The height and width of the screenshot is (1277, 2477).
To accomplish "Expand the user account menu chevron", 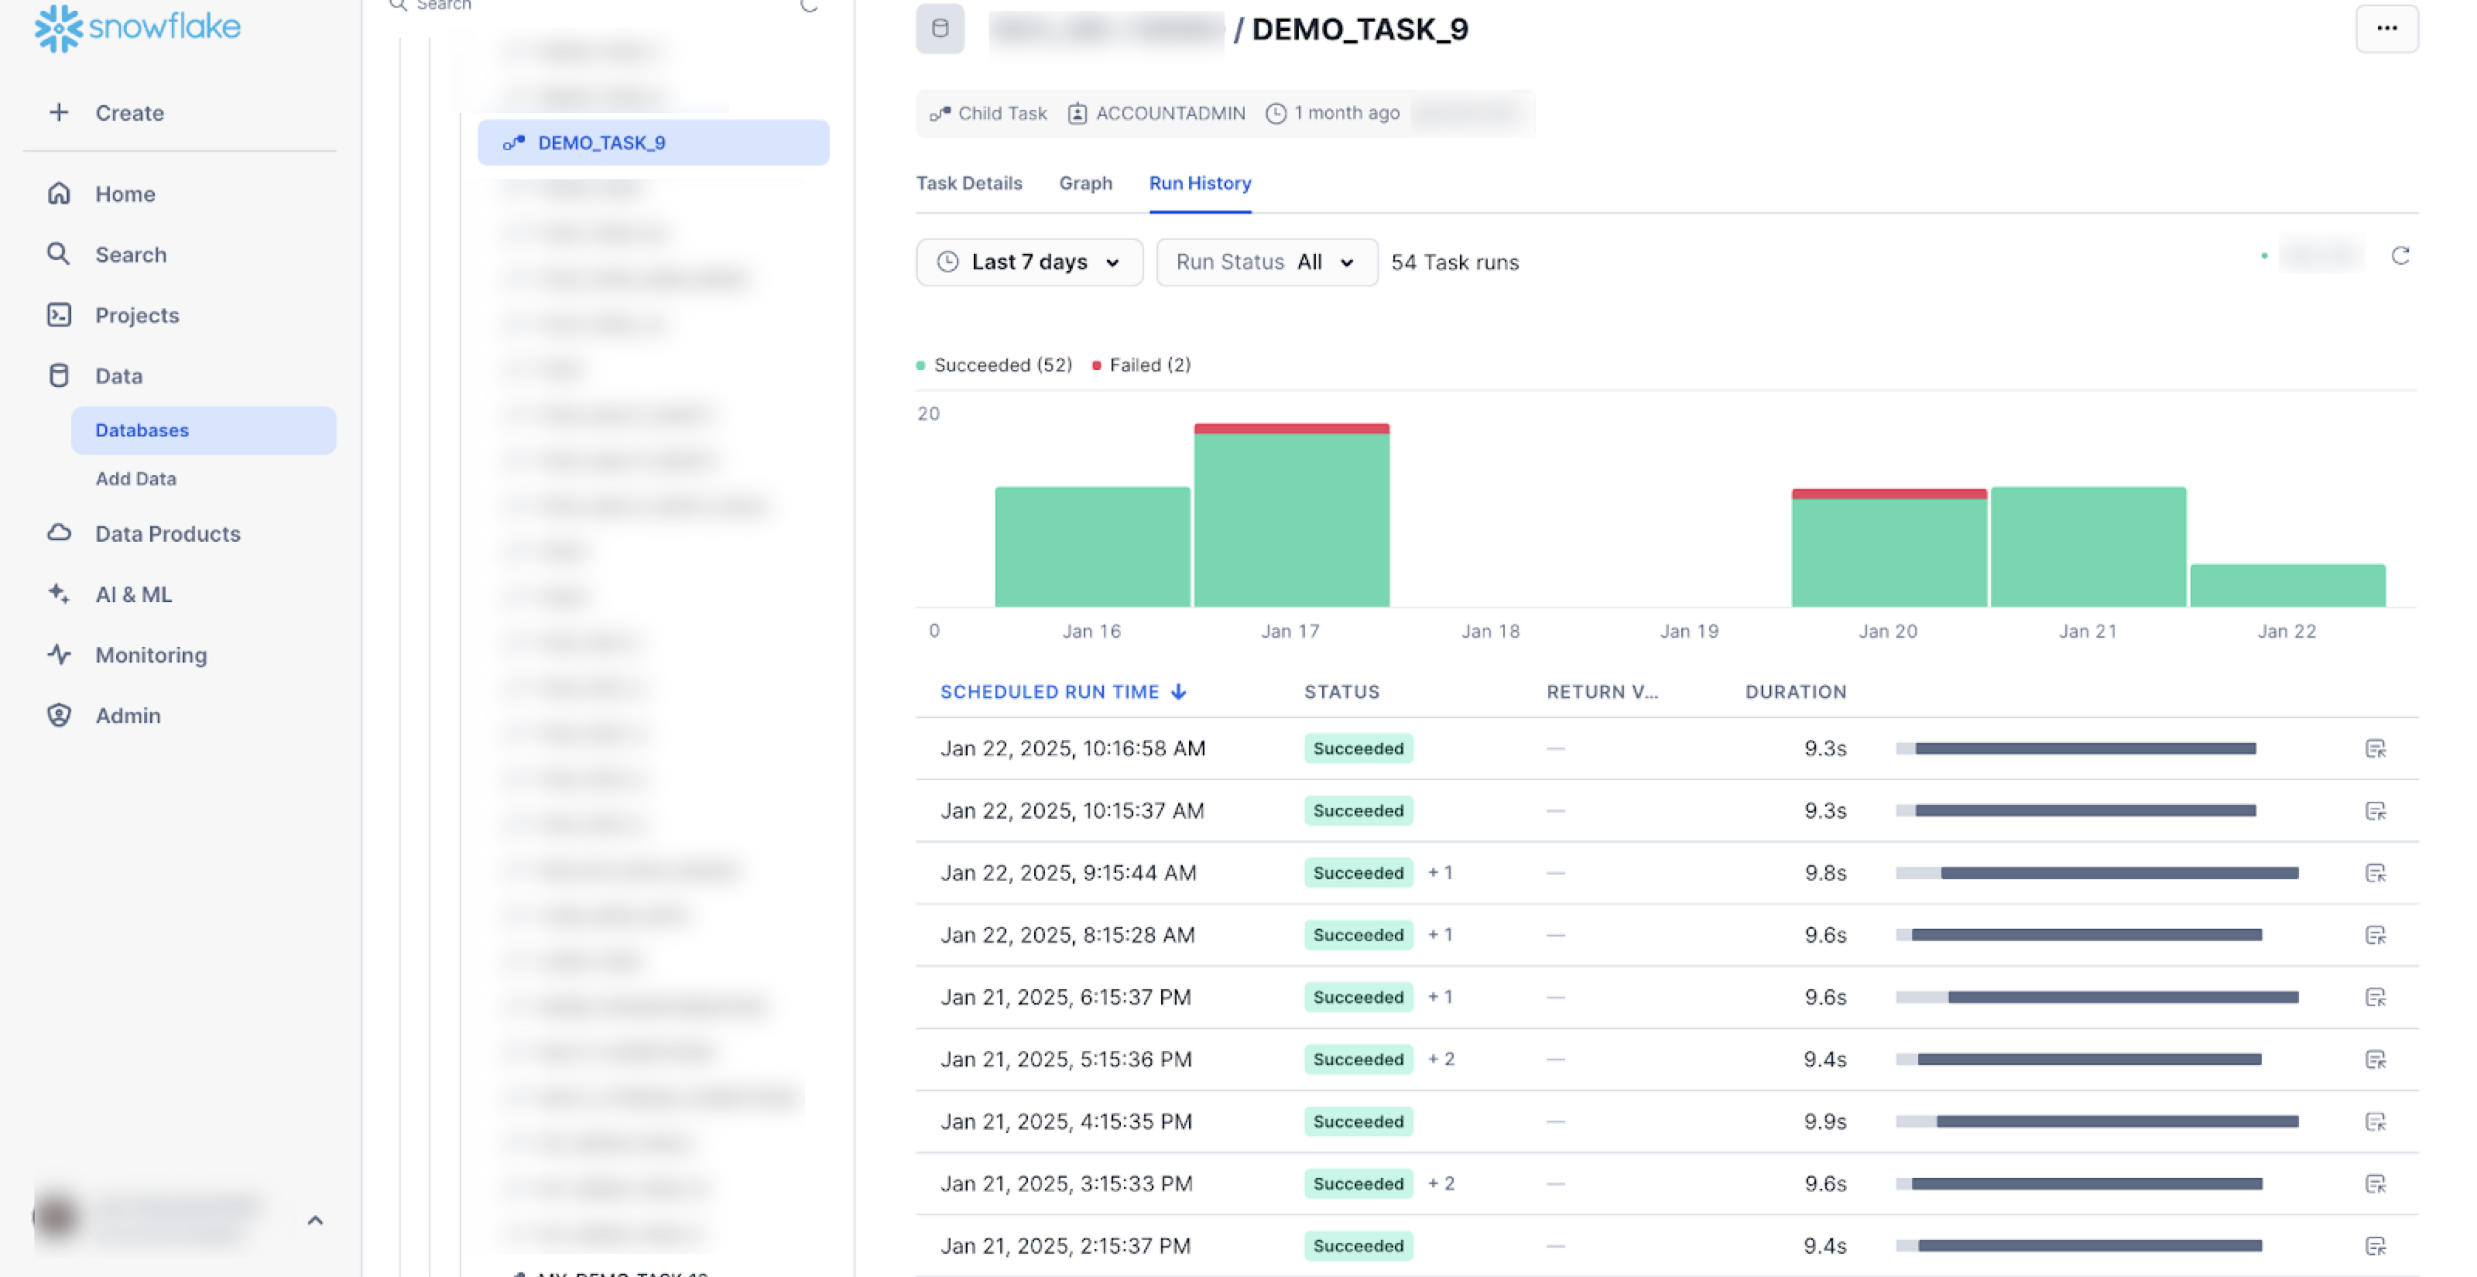I will [x=314, y=1221].
